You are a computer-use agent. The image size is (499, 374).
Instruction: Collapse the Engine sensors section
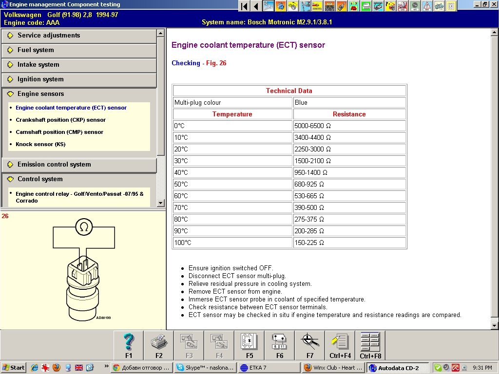coord(40,94)
